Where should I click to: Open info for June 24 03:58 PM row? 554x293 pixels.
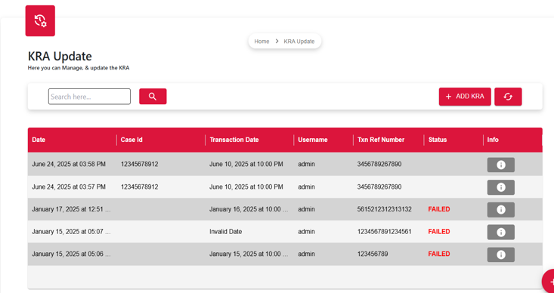pyautogui.click(x=500, y=165)
